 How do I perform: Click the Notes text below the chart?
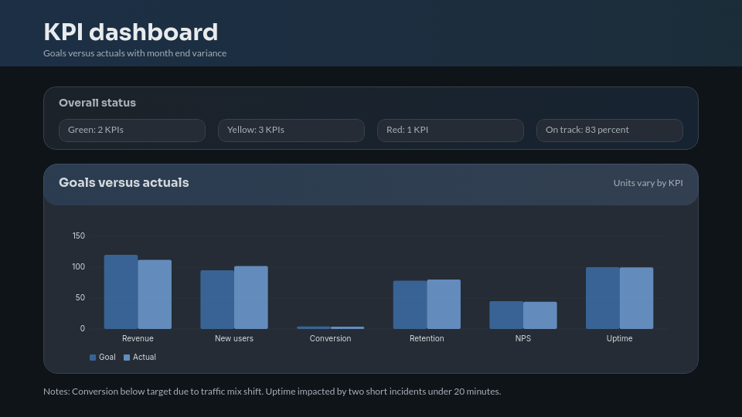coord(272,392)
